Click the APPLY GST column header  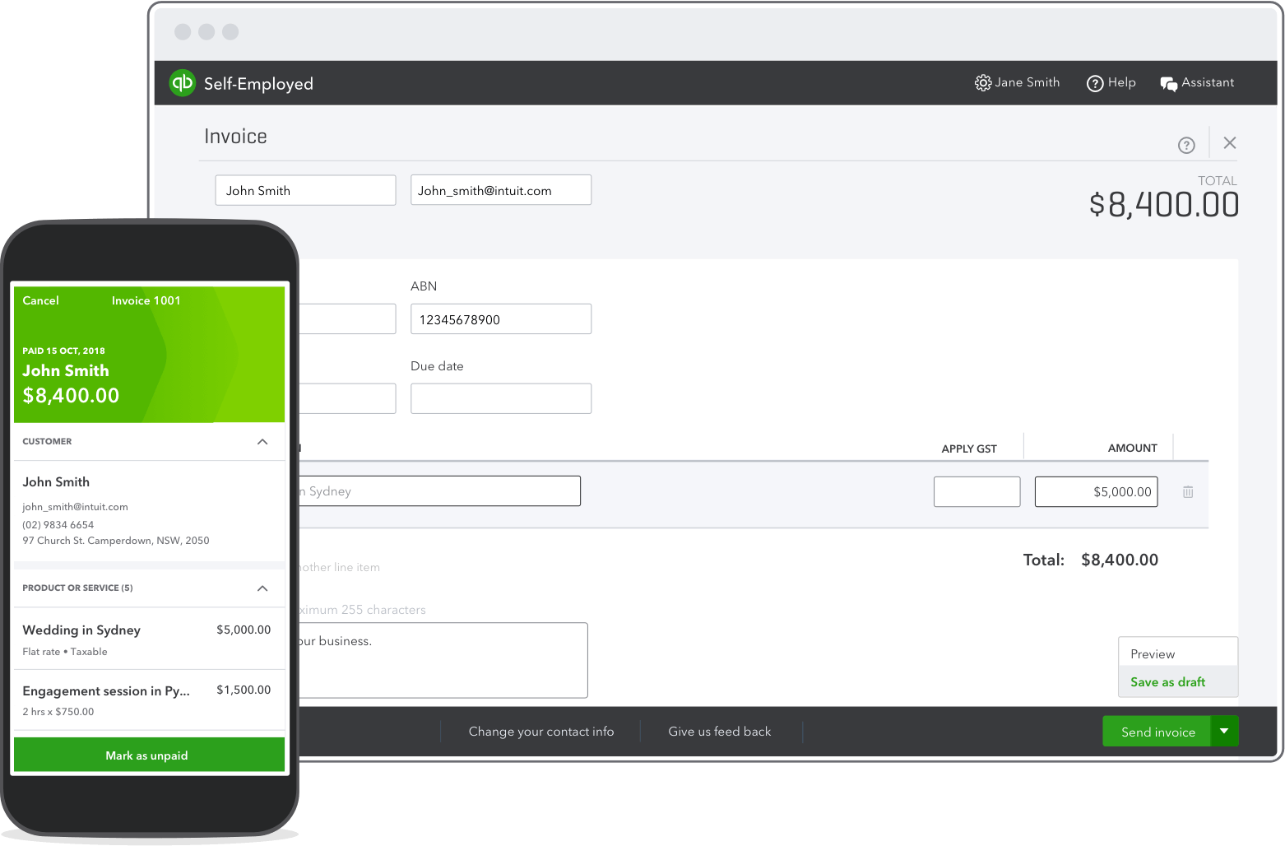coord(969,449)
